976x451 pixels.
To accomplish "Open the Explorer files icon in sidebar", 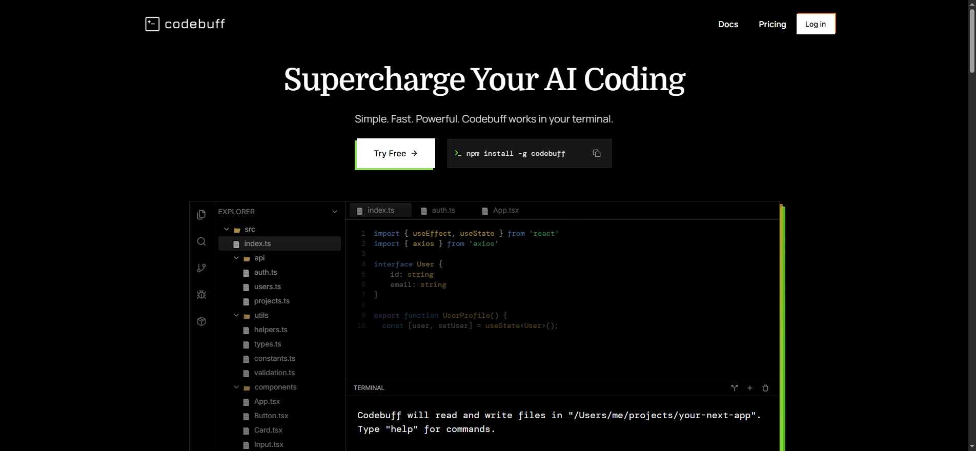I will (x=201, y=215).
